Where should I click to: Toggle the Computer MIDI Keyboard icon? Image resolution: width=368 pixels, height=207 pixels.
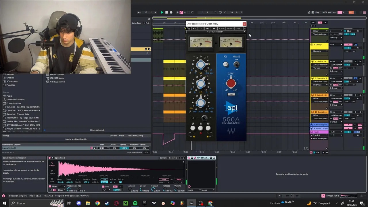click(x=313, y=12)
